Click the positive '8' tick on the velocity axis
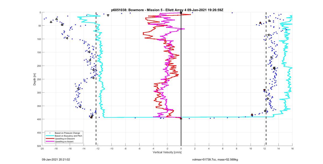This screenshot has height=164, width=323. (x=237, y=148)
